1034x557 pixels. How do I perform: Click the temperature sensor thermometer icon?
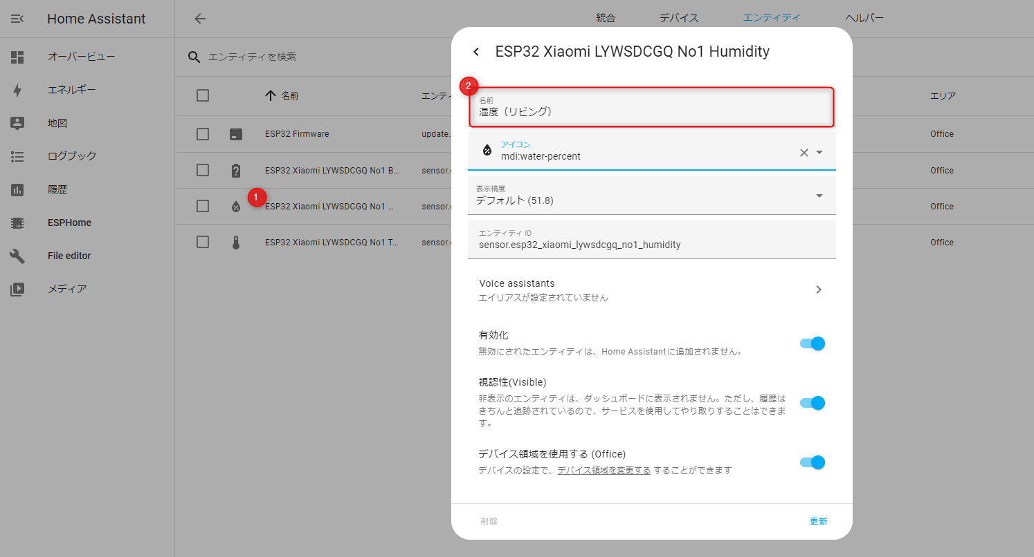coord(236,243)
